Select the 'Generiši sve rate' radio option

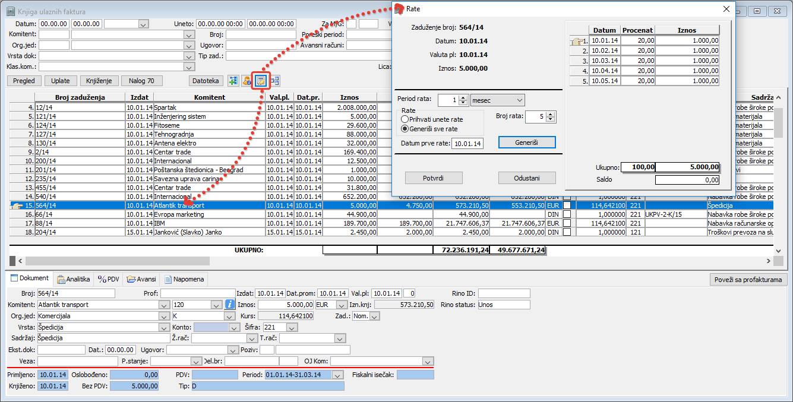[x=405, y=128]
